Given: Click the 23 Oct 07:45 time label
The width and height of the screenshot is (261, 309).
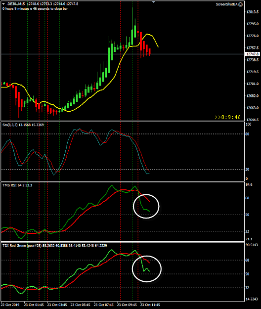Looking at the screenshot, I should 104,305.
